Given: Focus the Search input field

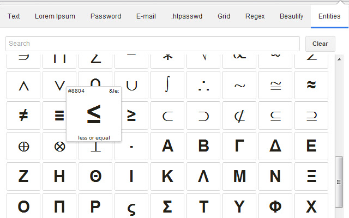Looking at the screenshot, I should click(153, 44).
